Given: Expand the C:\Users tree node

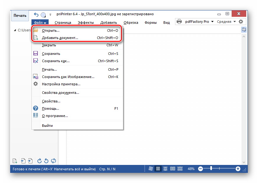Looking at the screenshot, I should (x=15, y=30).
